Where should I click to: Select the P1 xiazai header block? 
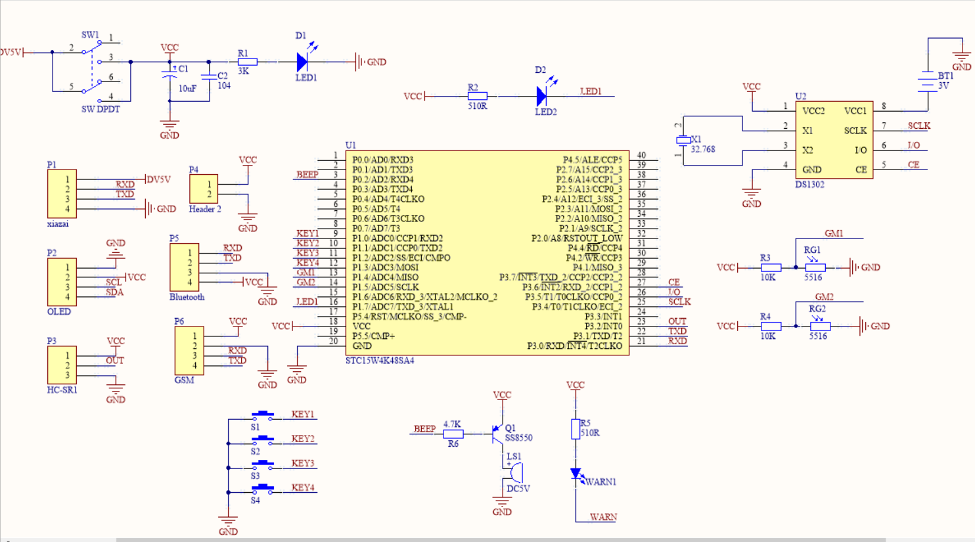(62, 194)
